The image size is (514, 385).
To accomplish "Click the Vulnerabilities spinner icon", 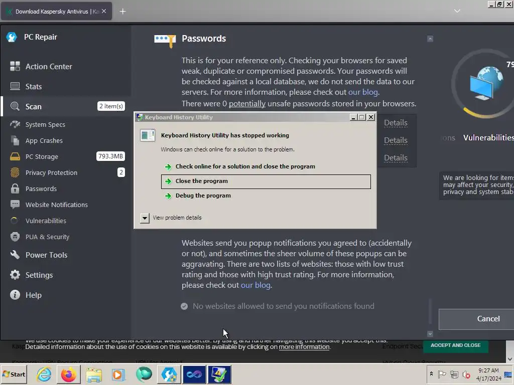I will click(x=14, y=221).
